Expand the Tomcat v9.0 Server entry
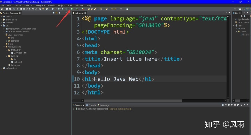 pos(74,109)
